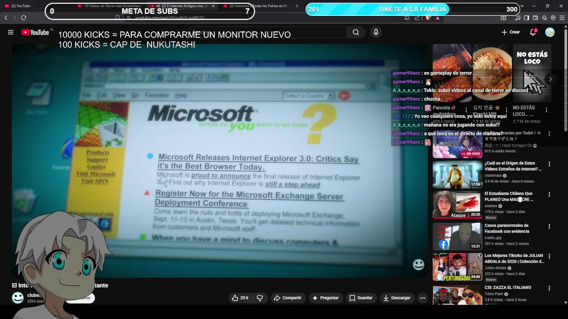
Task: Open the notifications bell
Action: coord(533,32)
